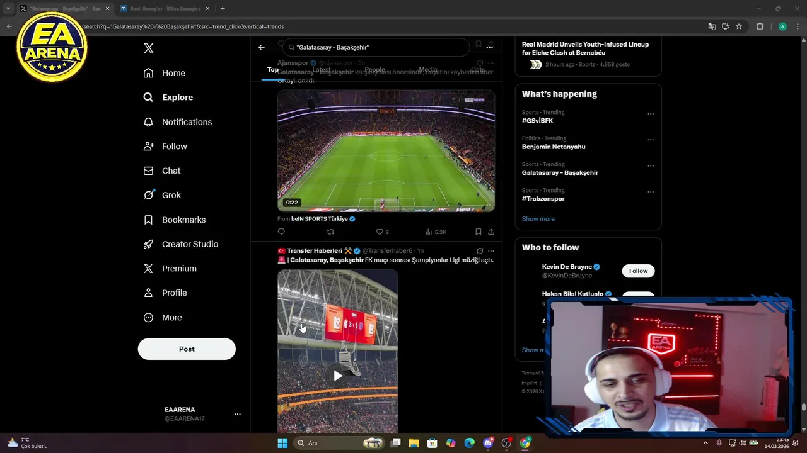Reply to the beIN SPORTS video post
807x453 pixels.
[x=281, y=232]
